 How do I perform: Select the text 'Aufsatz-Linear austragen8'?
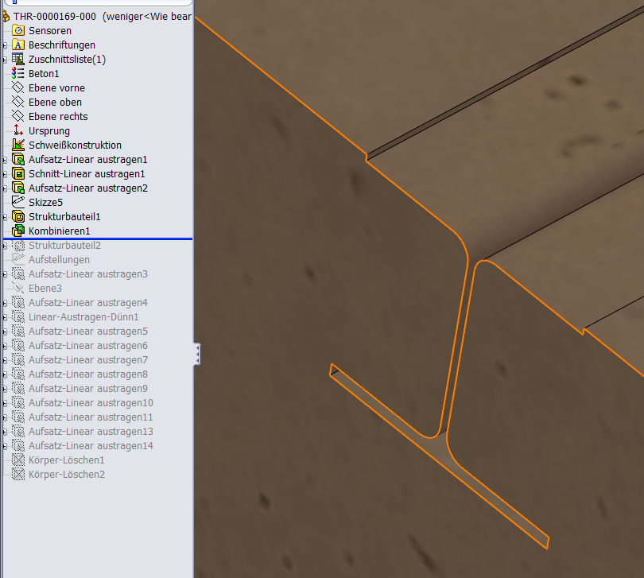pos(88,374)
